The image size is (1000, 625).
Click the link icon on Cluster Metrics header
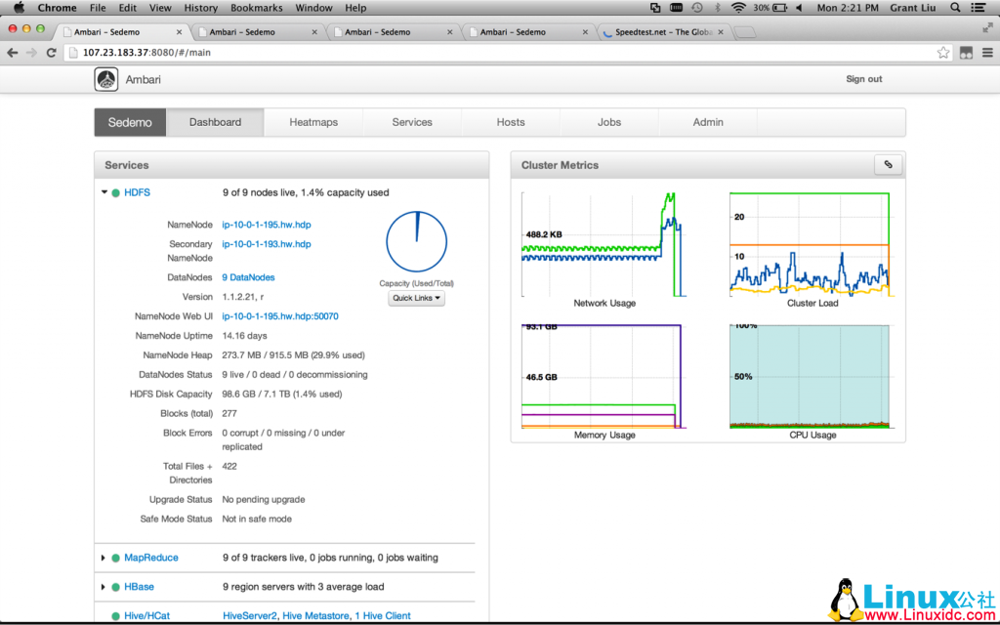[888, 164]
